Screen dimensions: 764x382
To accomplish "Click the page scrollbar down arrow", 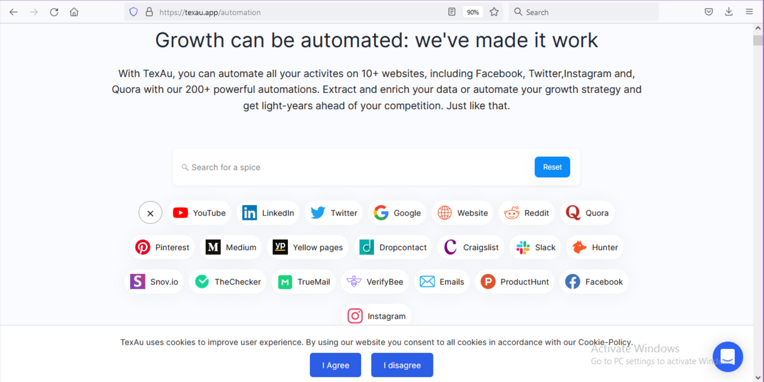I will click(x=758, y=377).
